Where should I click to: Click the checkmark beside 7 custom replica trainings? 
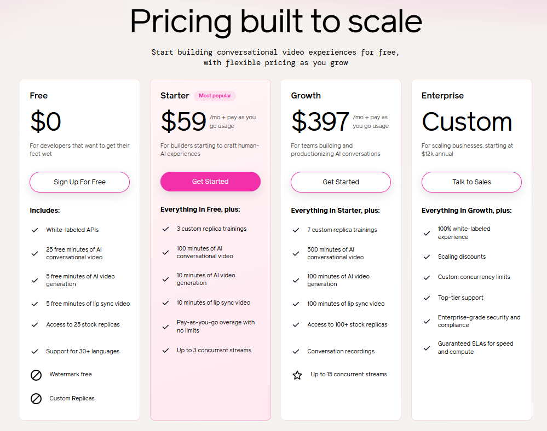[x=296, y=230]
